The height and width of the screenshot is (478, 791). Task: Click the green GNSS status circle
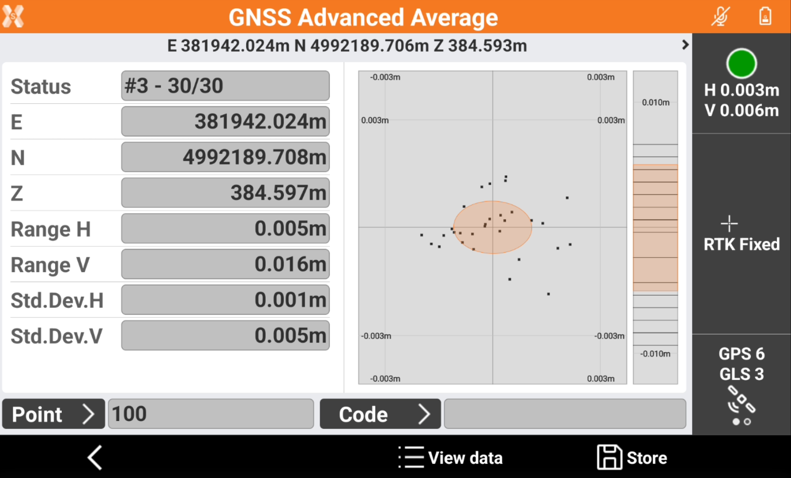pyautogui.click(x=741, y=64)
